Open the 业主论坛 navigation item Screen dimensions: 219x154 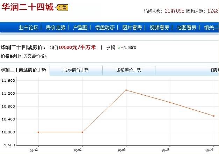28,27
